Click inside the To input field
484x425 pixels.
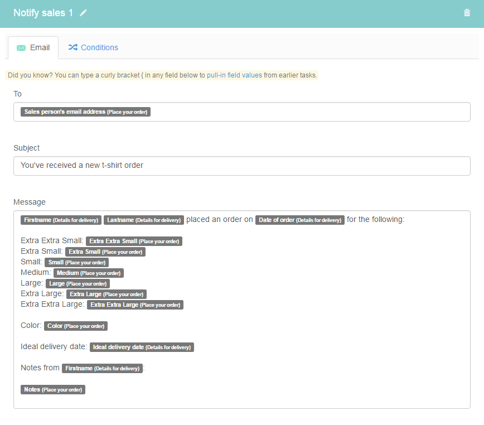pos(241,112)
